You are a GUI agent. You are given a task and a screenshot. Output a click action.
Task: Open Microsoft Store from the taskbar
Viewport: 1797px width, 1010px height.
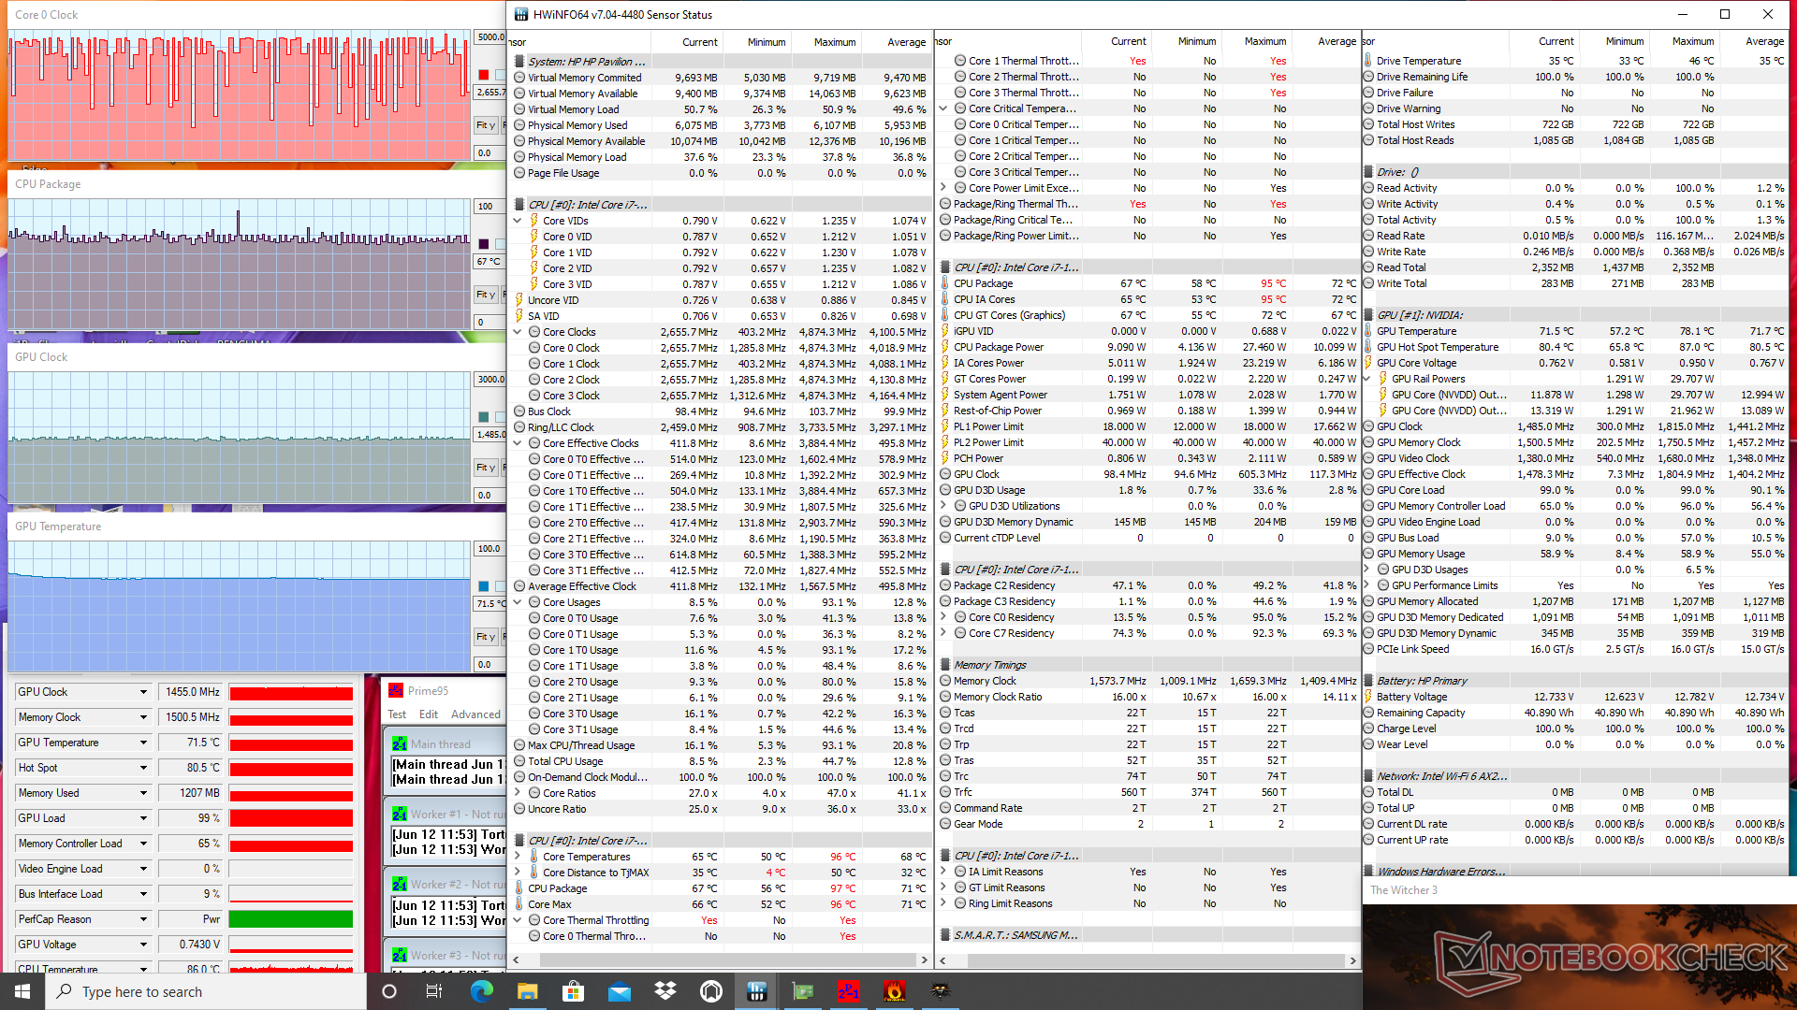tap(574, 991)
